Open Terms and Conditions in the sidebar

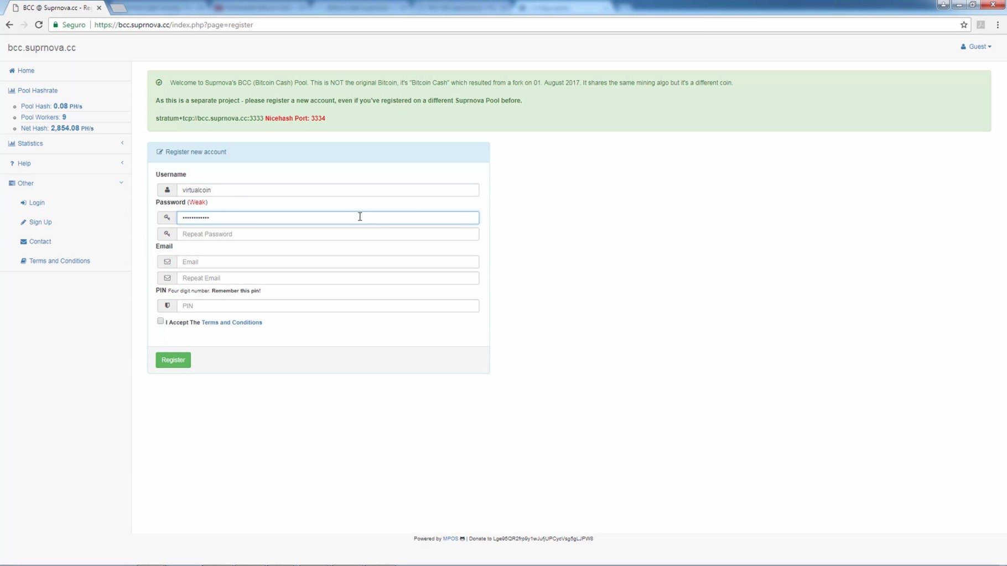(x=59, y=261)
